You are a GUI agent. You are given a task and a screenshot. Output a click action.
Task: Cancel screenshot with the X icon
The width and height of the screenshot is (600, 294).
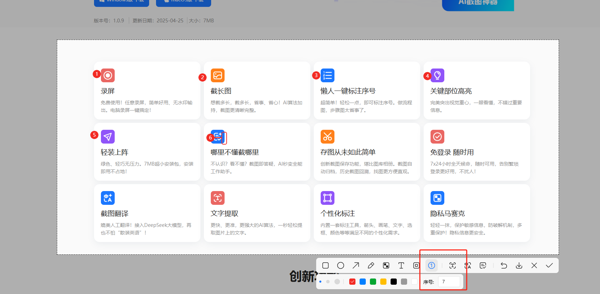(534, 265)
